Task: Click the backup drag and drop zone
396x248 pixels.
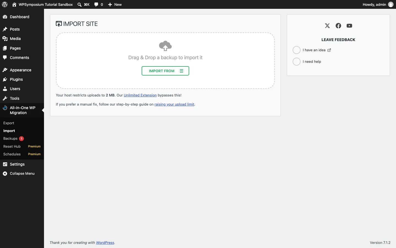Action: pyautogui.click(x=166, y=61)
